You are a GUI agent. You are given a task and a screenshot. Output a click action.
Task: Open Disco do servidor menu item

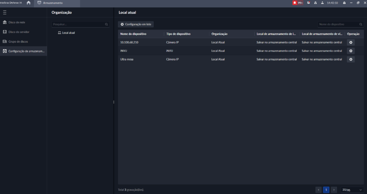coord(19,32)
